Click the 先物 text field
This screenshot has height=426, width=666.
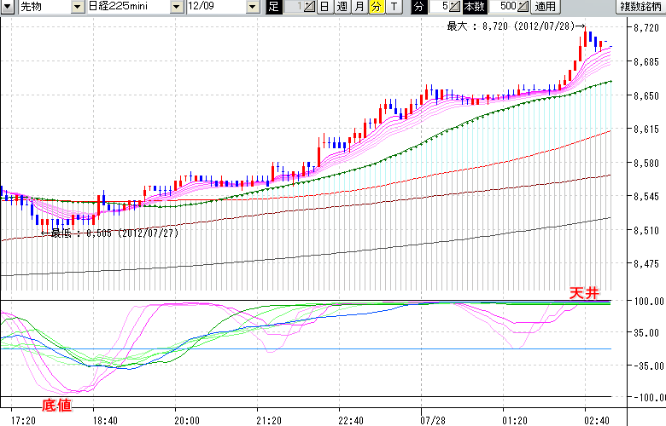pos(44,6)
